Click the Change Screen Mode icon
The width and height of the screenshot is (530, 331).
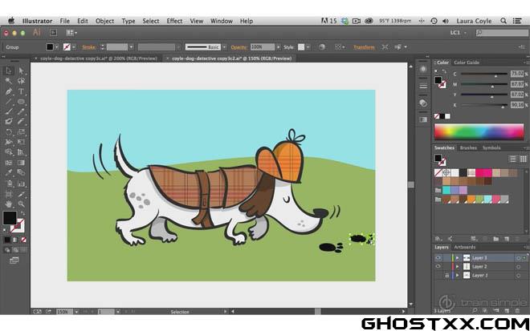coord(14,260)
